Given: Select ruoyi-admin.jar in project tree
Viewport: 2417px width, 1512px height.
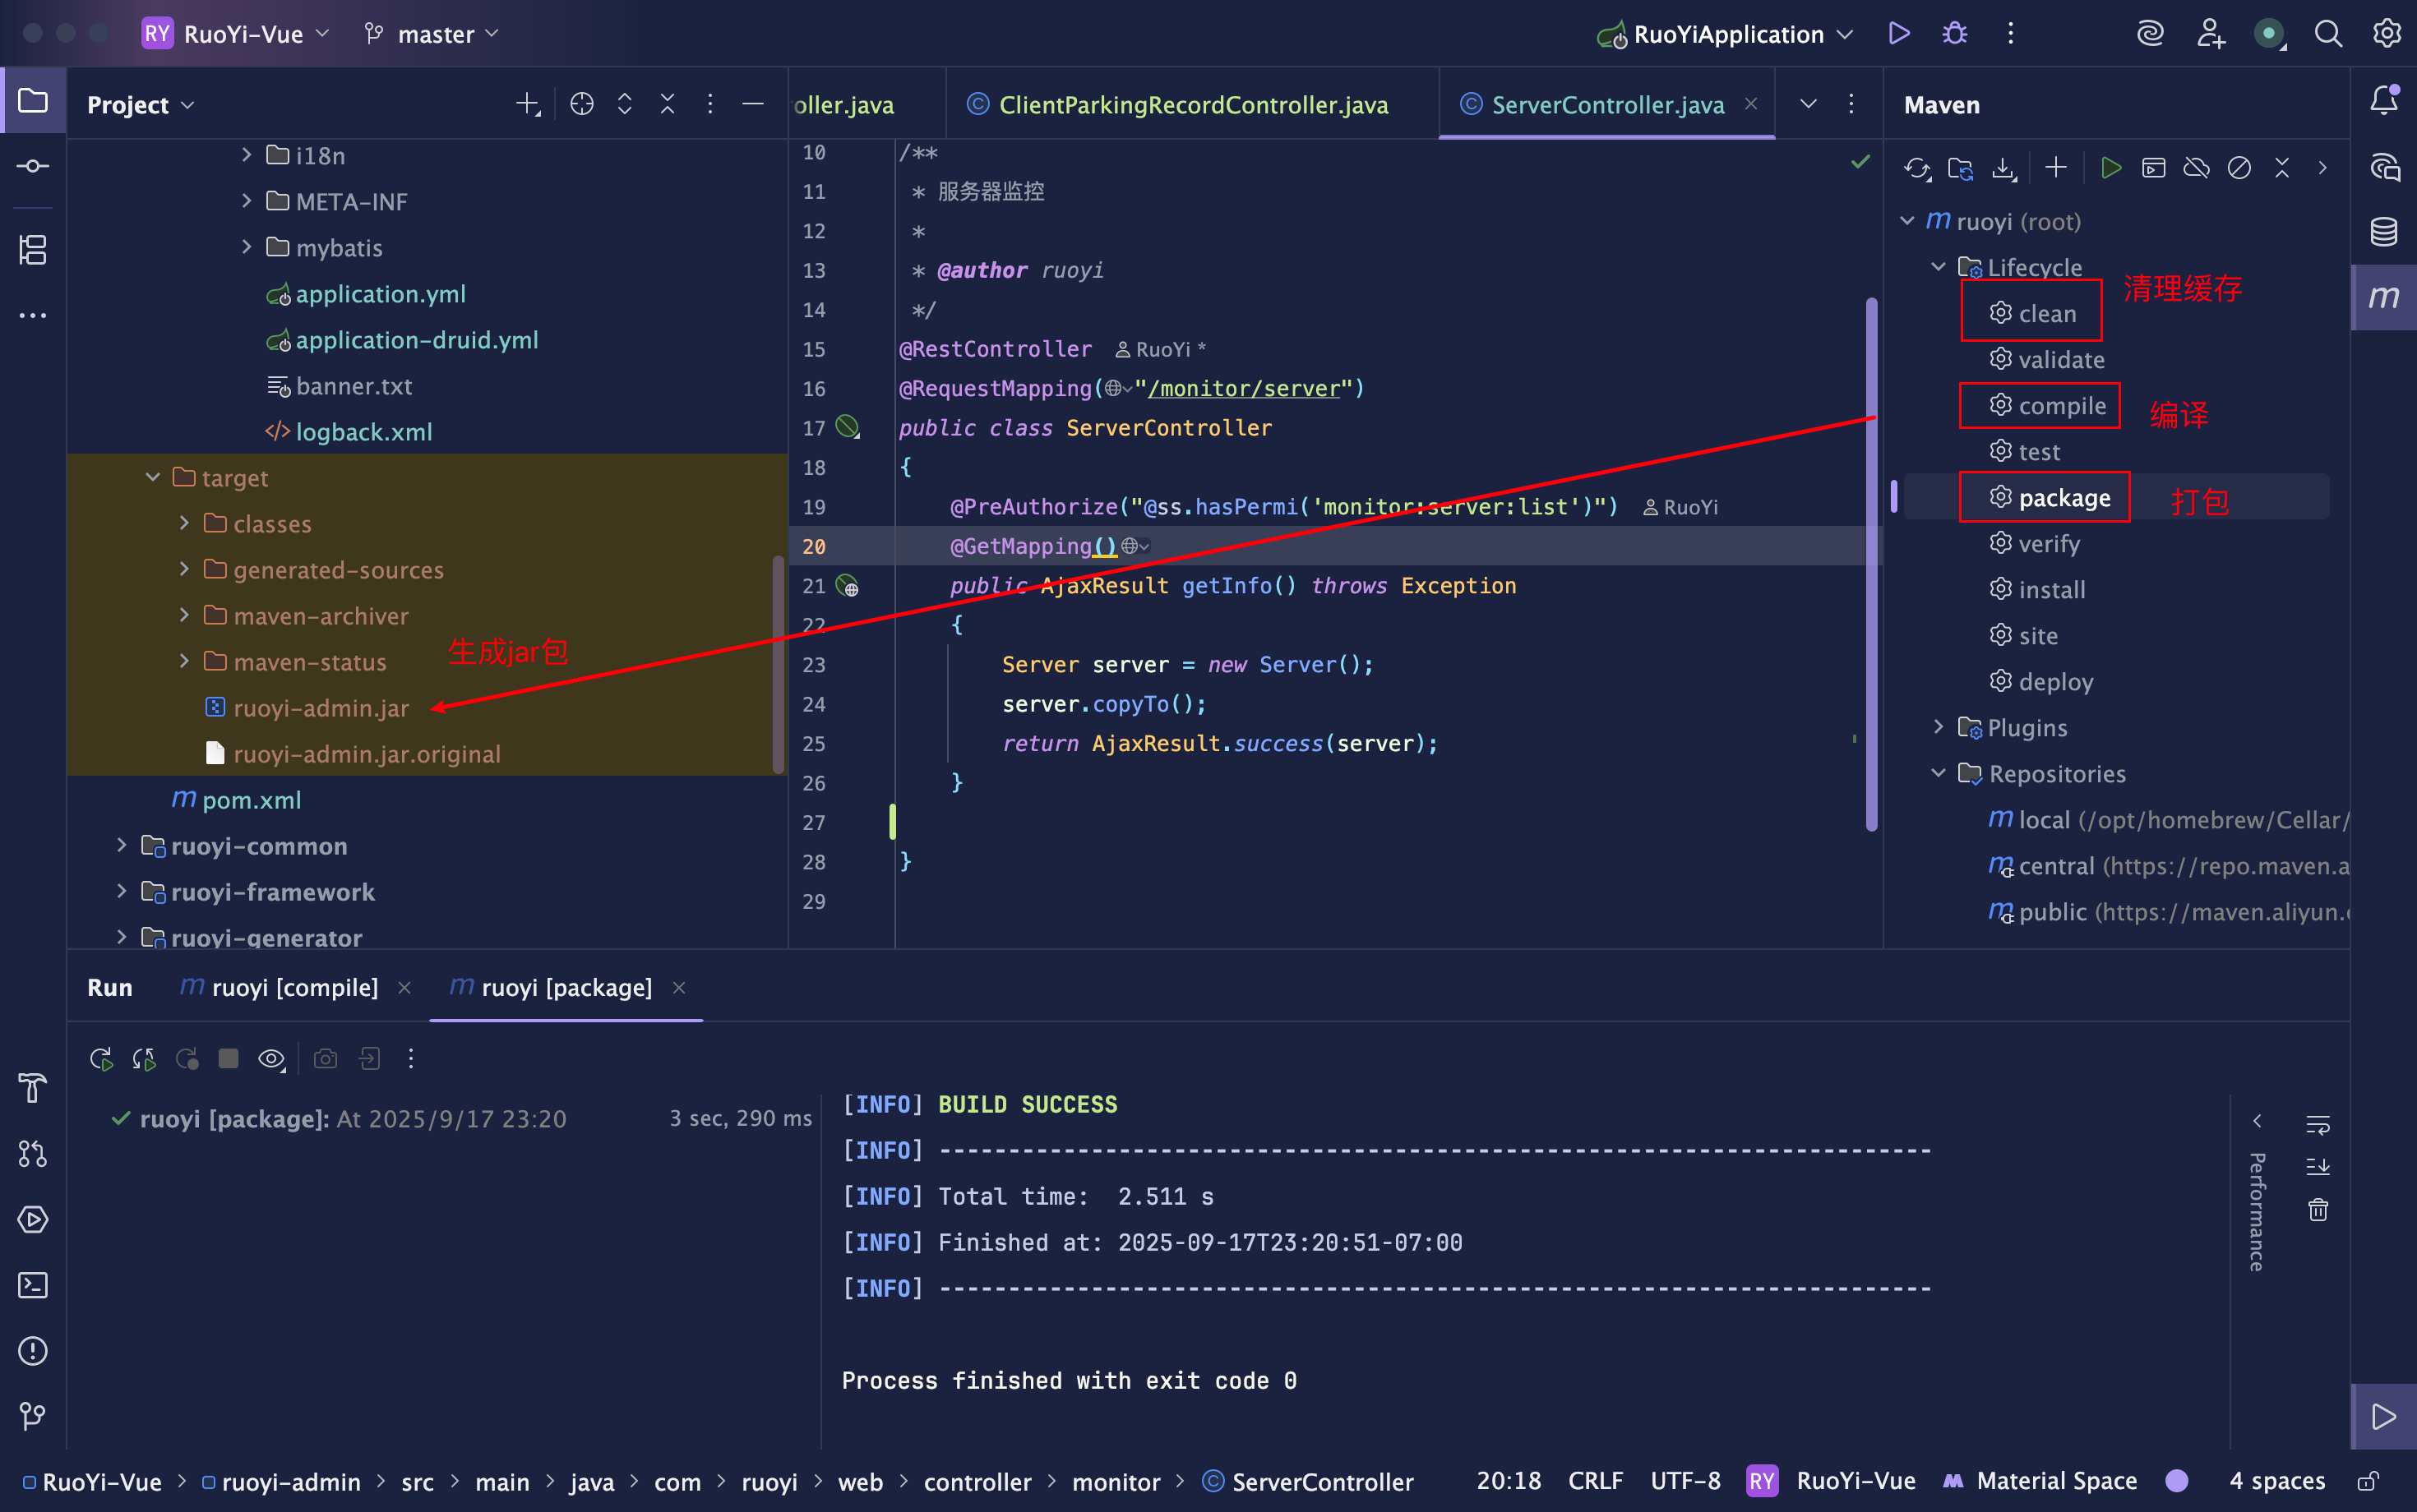Looking at the screenshot, I should [320, 708].
